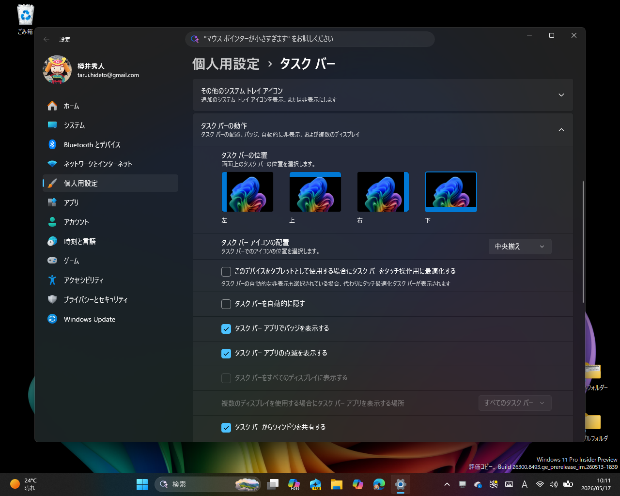Open the Copilot PRE taskbar icon

[315, 484]
